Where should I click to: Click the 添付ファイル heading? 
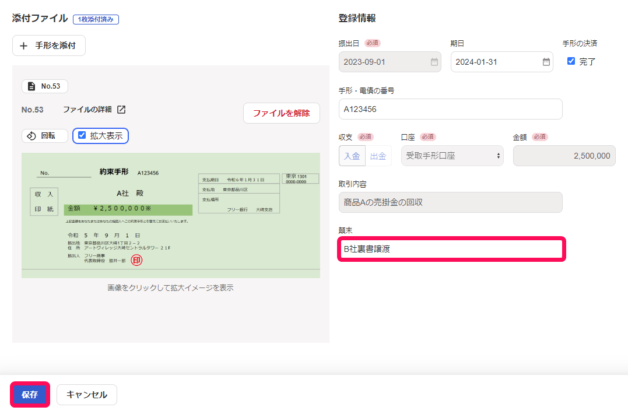click(40, 19)
